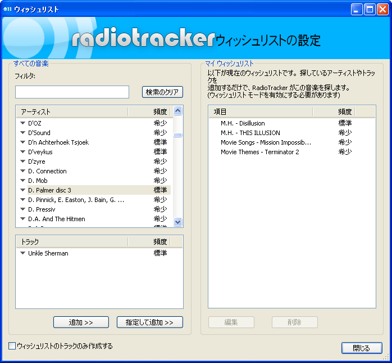Click the artist list scrollbar thumb
This screenshot has width=392, height=363.
tap(178, 135)
